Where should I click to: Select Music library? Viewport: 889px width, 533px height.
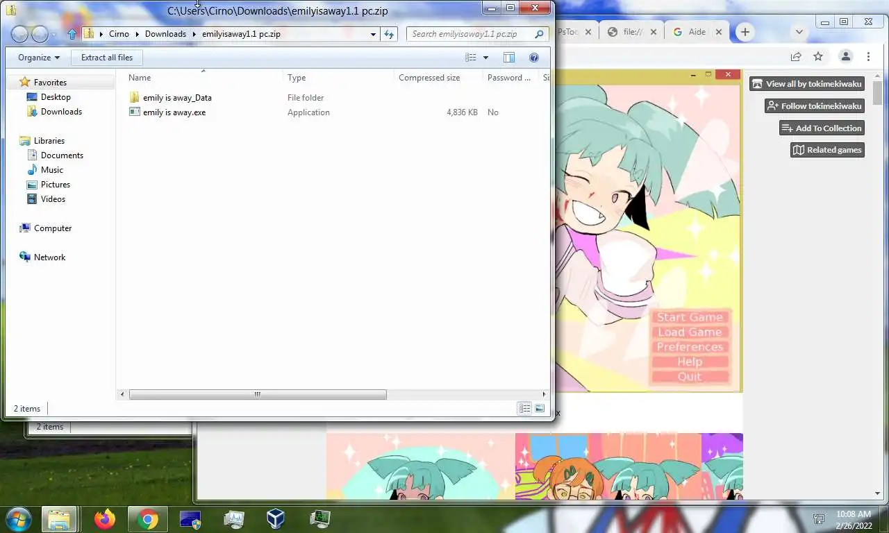click(51, 170)
